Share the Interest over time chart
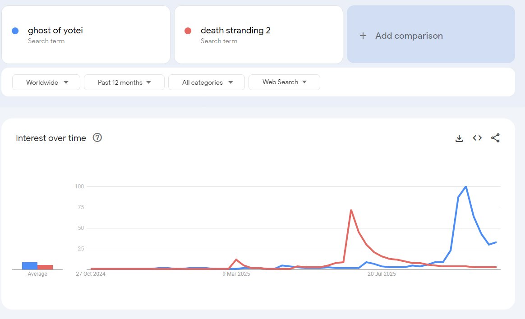Viewport: 525px width, 319px height. [495, 138]
